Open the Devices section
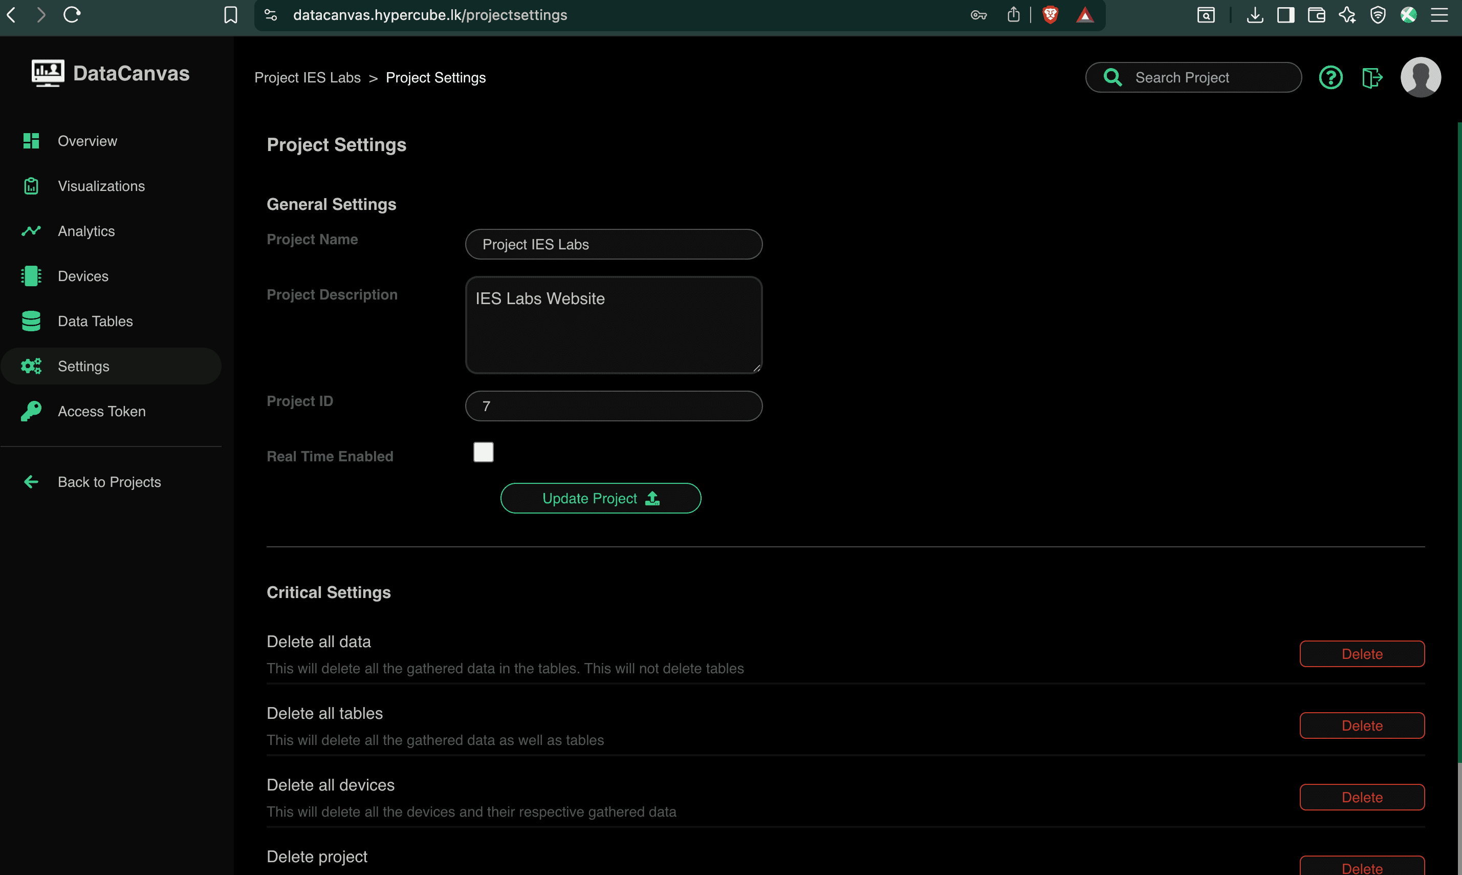Screen dimensions: 1462x875 pyautogui.click(x=82, y=275)
